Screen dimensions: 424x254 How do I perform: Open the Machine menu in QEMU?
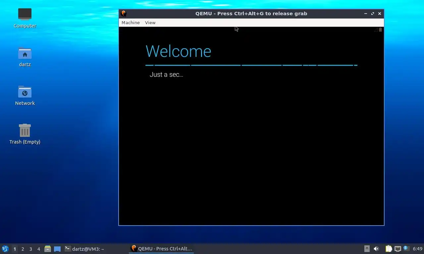(x=131, y=22)
